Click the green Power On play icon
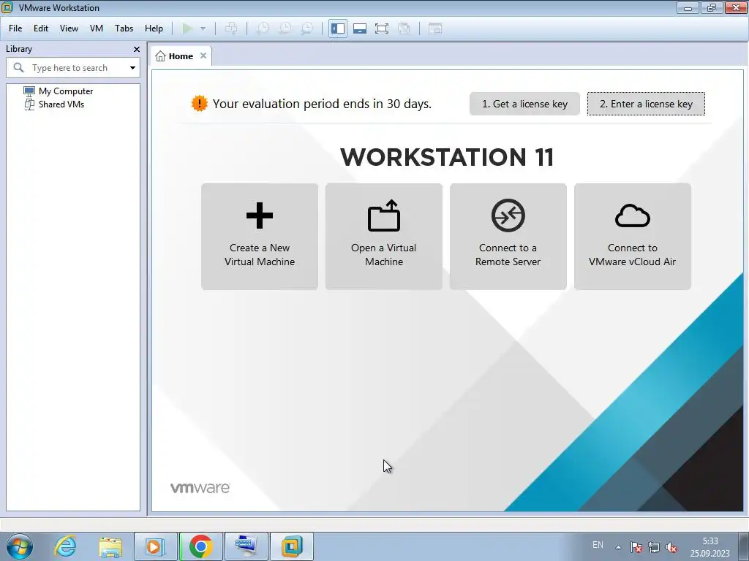This screenshot has height=561, width=749. pyautogui.click(x=188, y=28)
